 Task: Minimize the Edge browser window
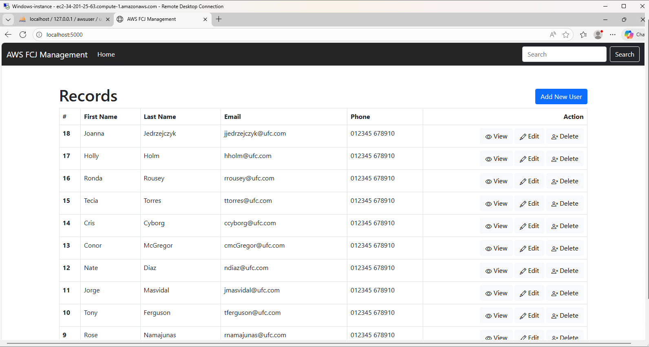click(x=605, y=19)
